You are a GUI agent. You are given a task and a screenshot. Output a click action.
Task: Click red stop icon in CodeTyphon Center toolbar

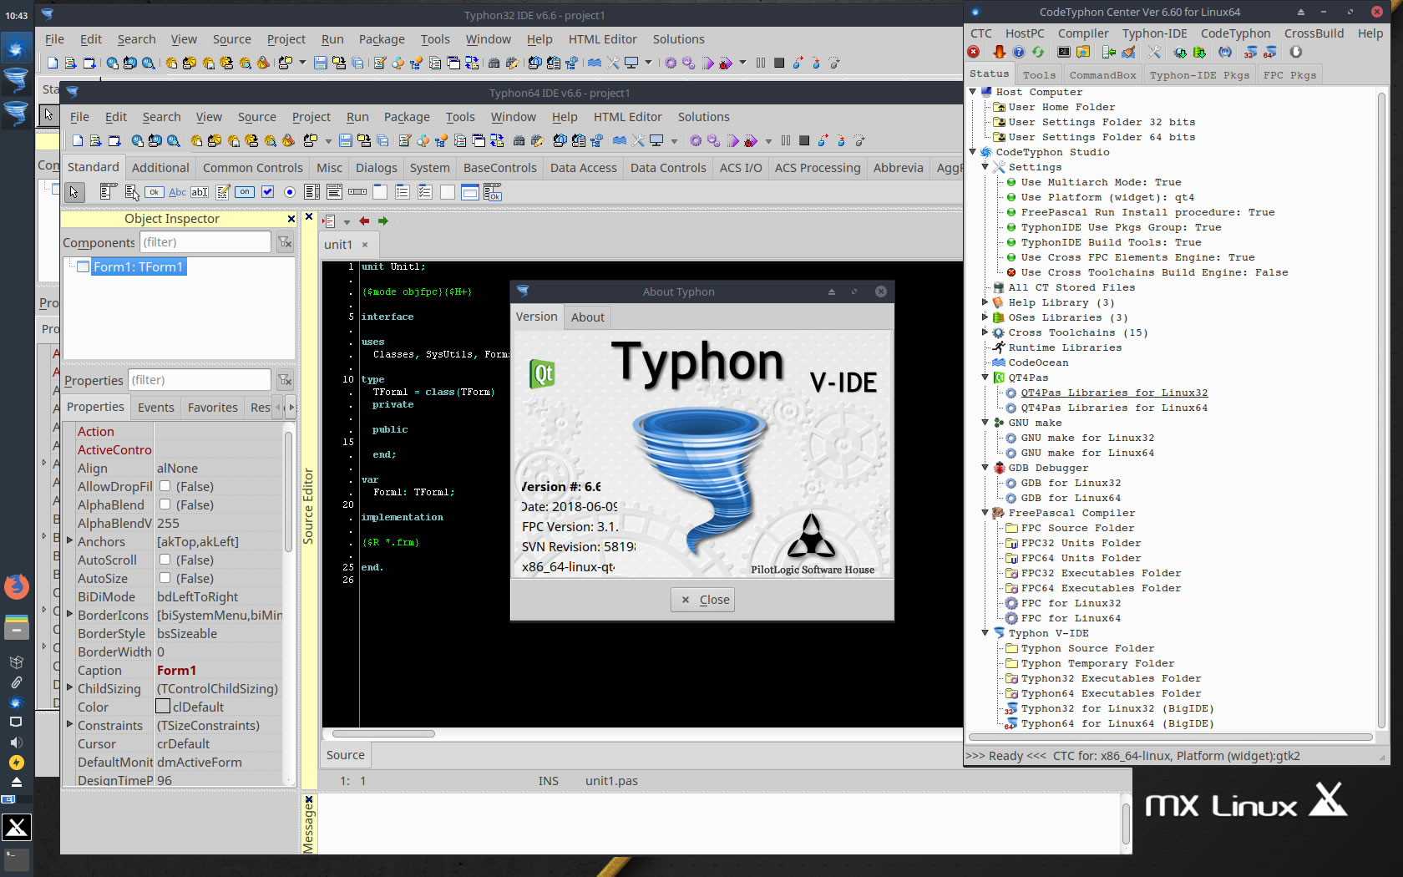(974, 52)
